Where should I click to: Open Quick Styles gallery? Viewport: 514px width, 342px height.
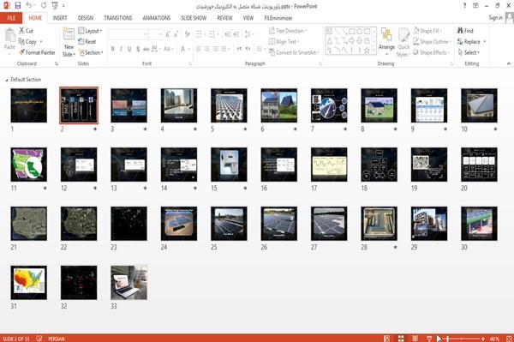403,43
